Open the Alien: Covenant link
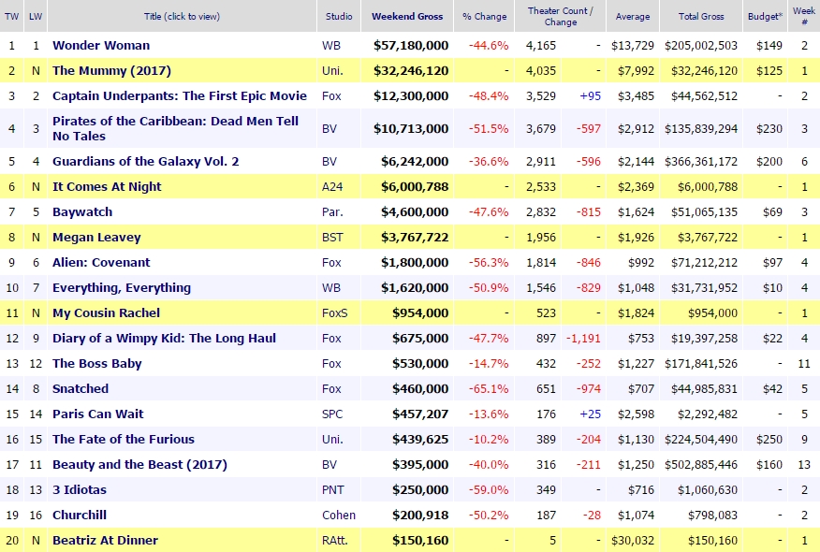Image resolution: width=820 pixels, height=552 pixels. tap(101, 262)
